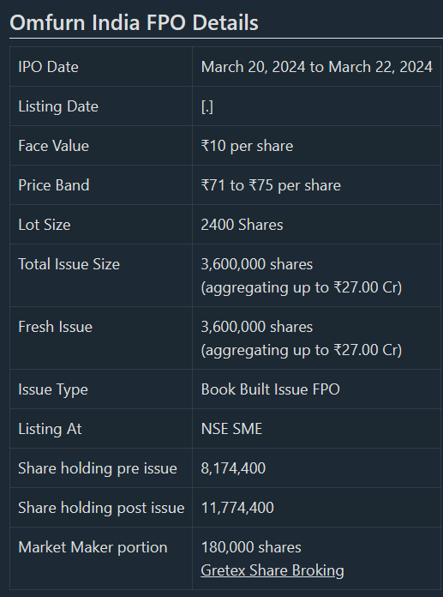Select post issue shareholding 11,774,400
The height and width of the screenshot is (597, 443).
237,508
